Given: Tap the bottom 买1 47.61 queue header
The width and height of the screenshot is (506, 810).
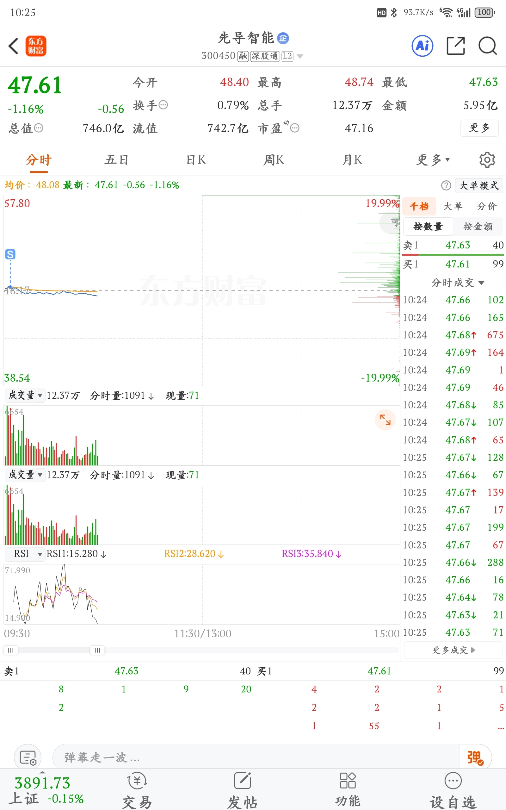Looking at the screenshot, I should (380, 671).
